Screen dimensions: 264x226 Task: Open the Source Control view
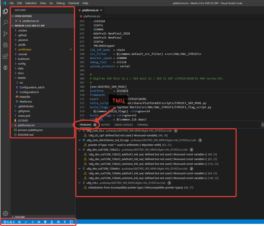(5, 34)
